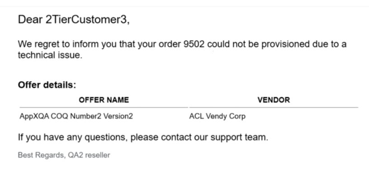
Task: Click the word "Dear" in the greeting
Action: pyautogui.click(x=30, y=19)
